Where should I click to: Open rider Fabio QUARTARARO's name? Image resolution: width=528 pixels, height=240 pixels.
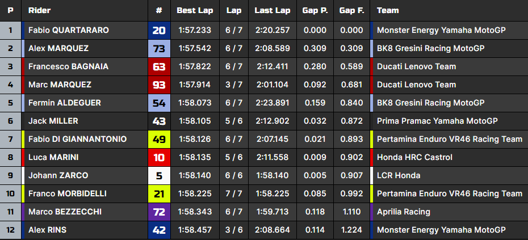tap(68, 31)
